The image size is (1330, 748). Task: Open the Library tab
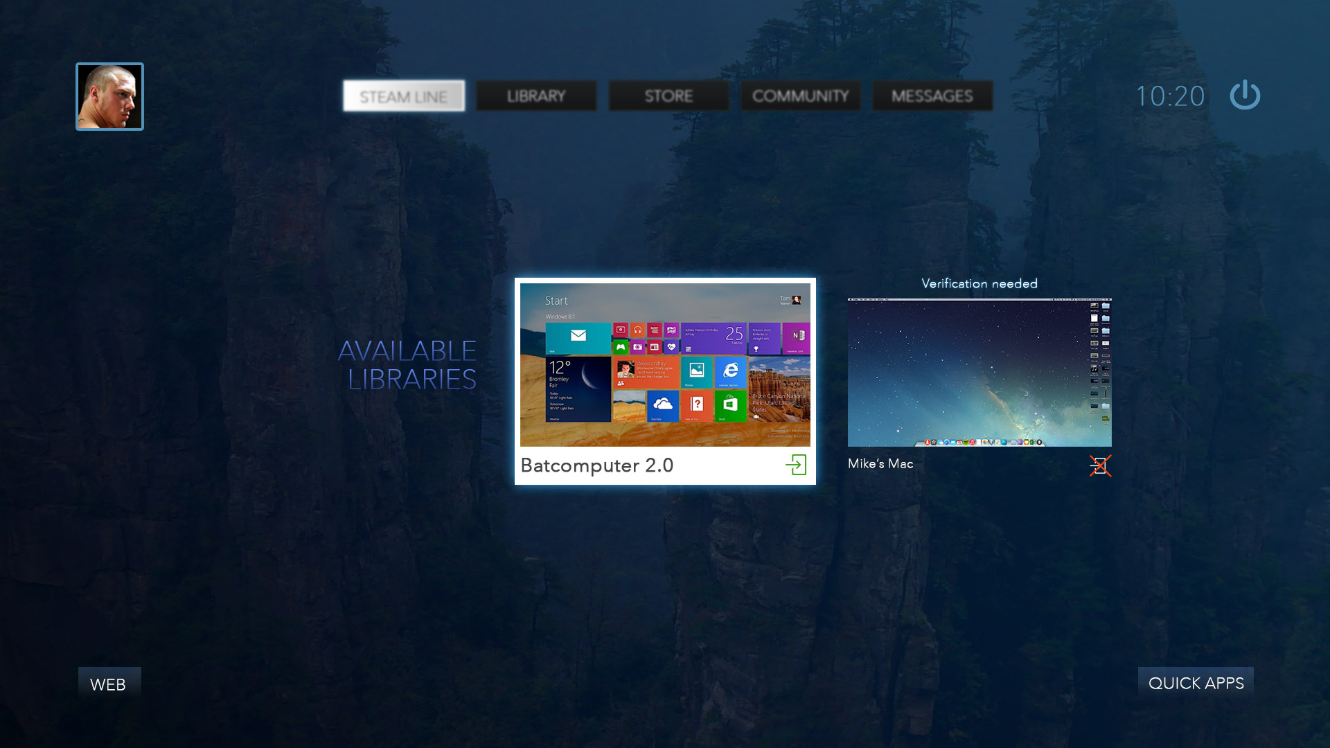(535, 95)
